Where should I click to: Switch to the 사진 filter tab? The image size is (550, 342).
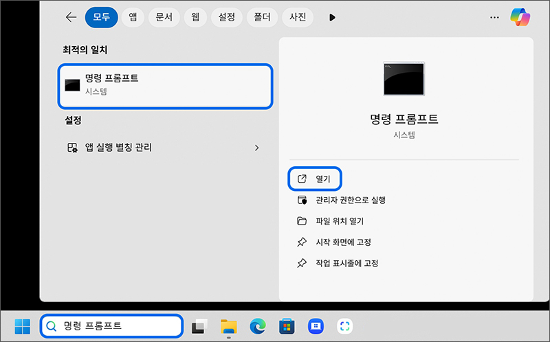point(298,17)
